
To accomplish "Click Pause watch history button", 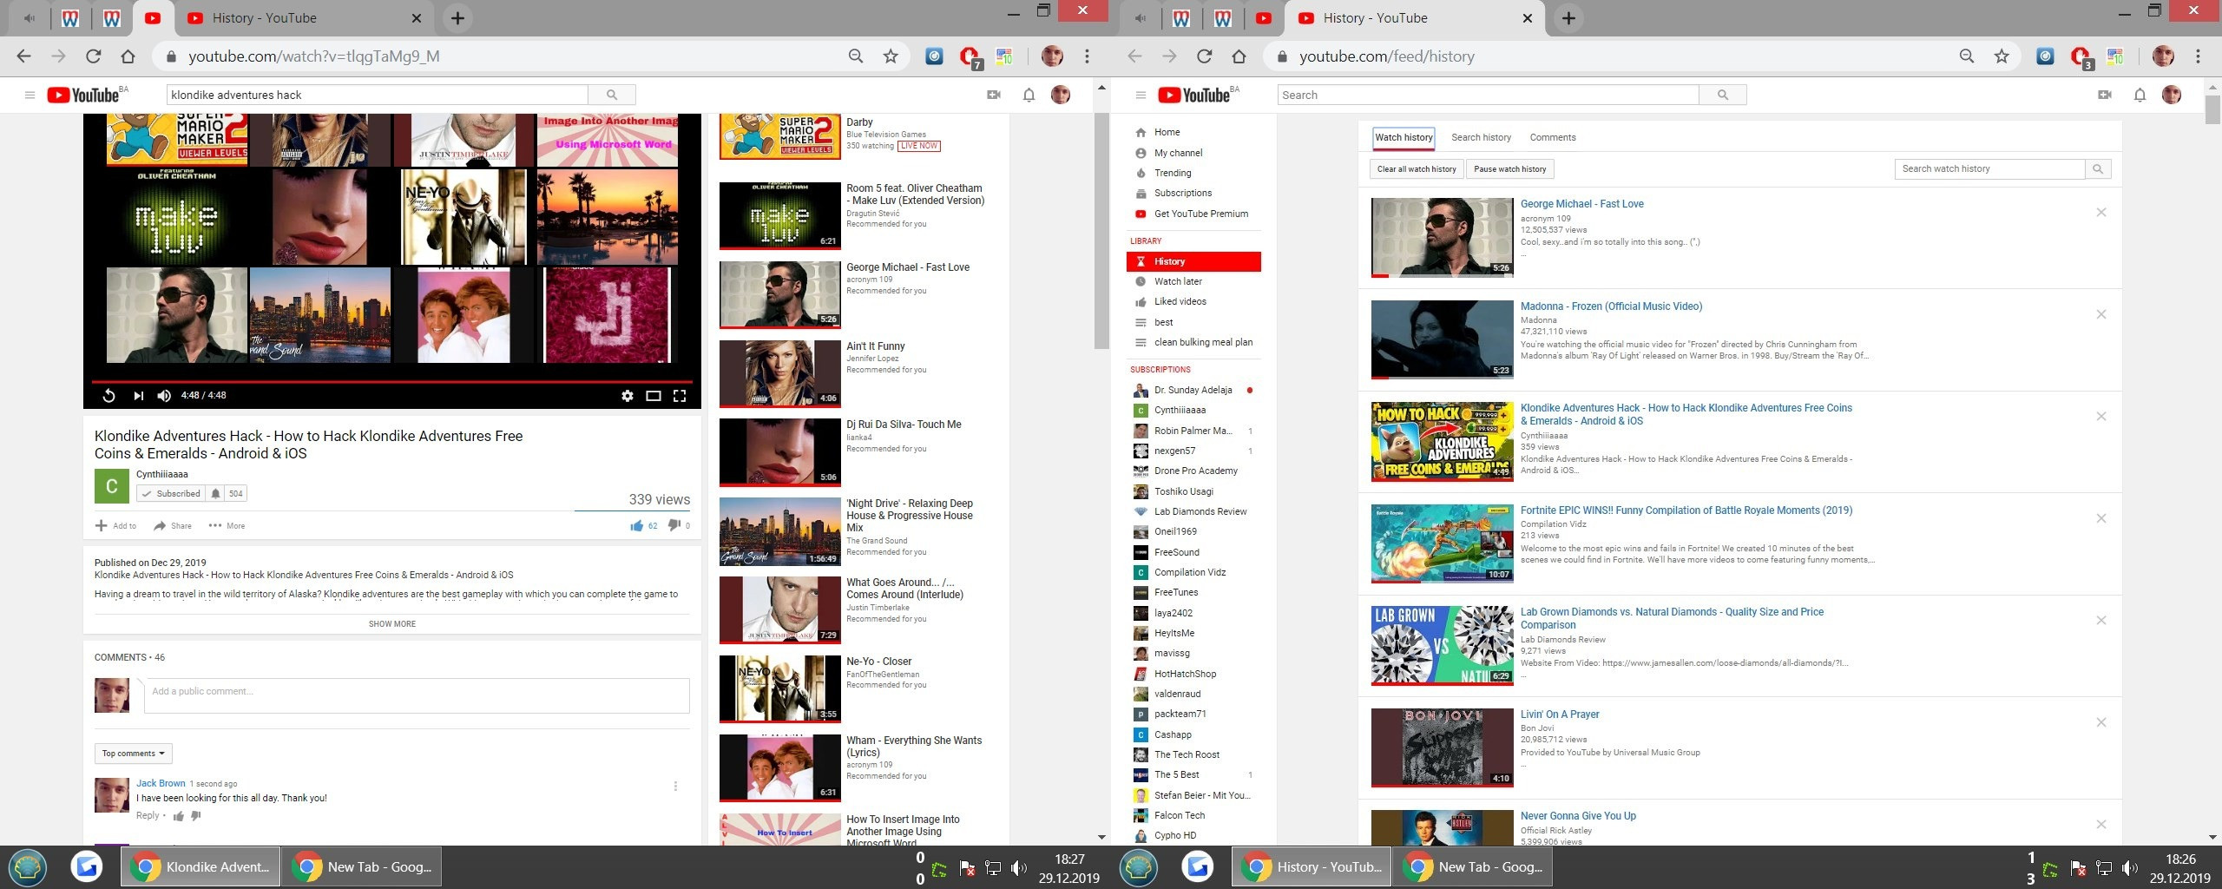I will pyautogui.click(x=1509, y=169).
